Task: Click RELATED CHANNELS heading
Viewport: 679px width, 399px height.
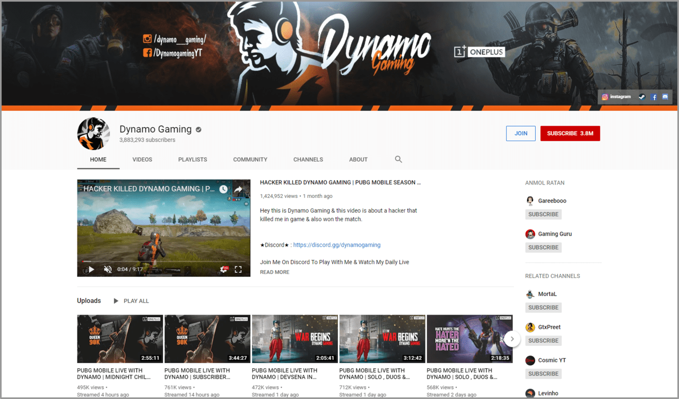Action: click(x=553, y=276)
